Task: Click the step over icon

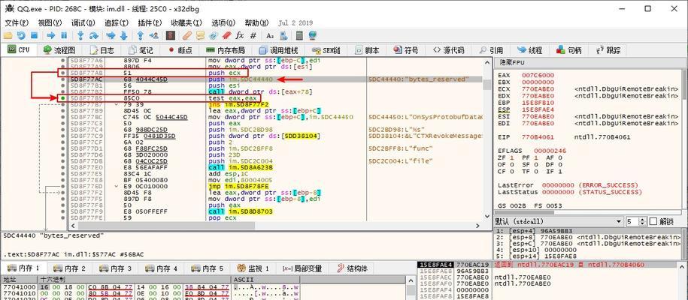Action: click(93, 35)
